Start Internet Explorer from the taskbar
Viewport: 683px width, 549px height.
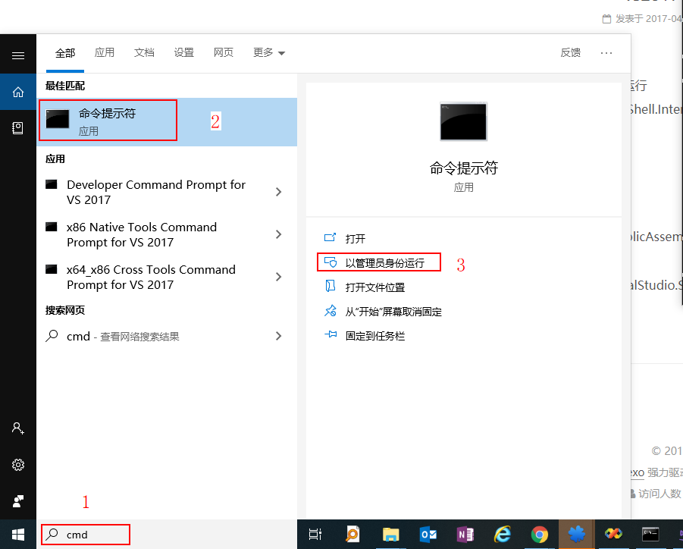[503, 534]
